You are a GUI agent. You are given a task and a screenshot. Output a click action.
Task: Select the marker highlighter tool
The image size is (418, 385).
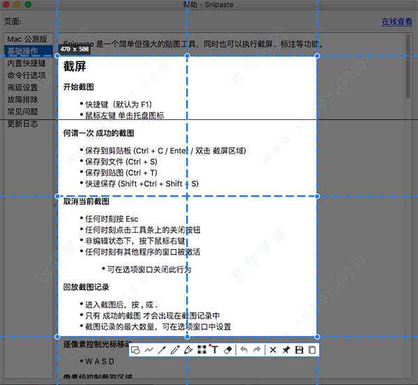(188, 349)
